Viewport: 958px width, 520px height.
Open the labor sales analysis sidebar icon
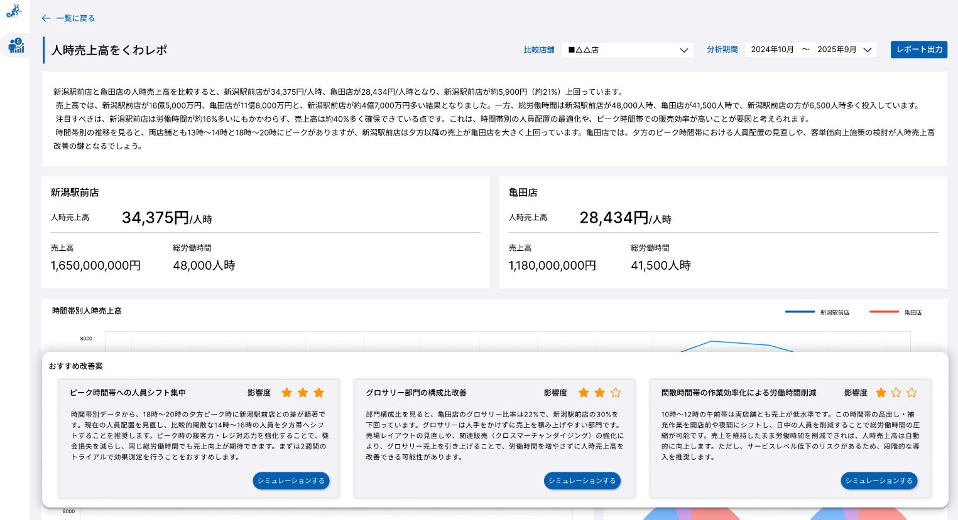(x=16, y=45)
